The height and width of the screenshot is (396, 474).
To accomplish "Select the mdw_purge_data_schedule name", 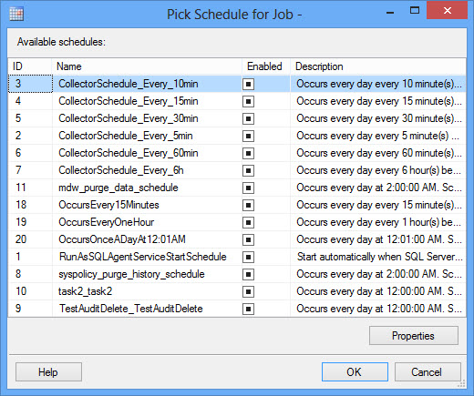I will [118, 188].
